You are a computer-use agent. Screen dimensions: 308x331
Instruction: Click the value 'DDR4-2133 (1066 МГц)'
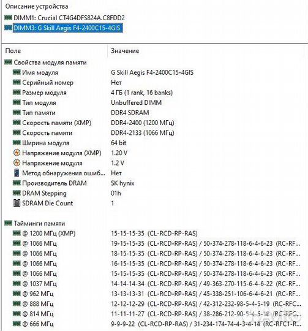point(143,133)
